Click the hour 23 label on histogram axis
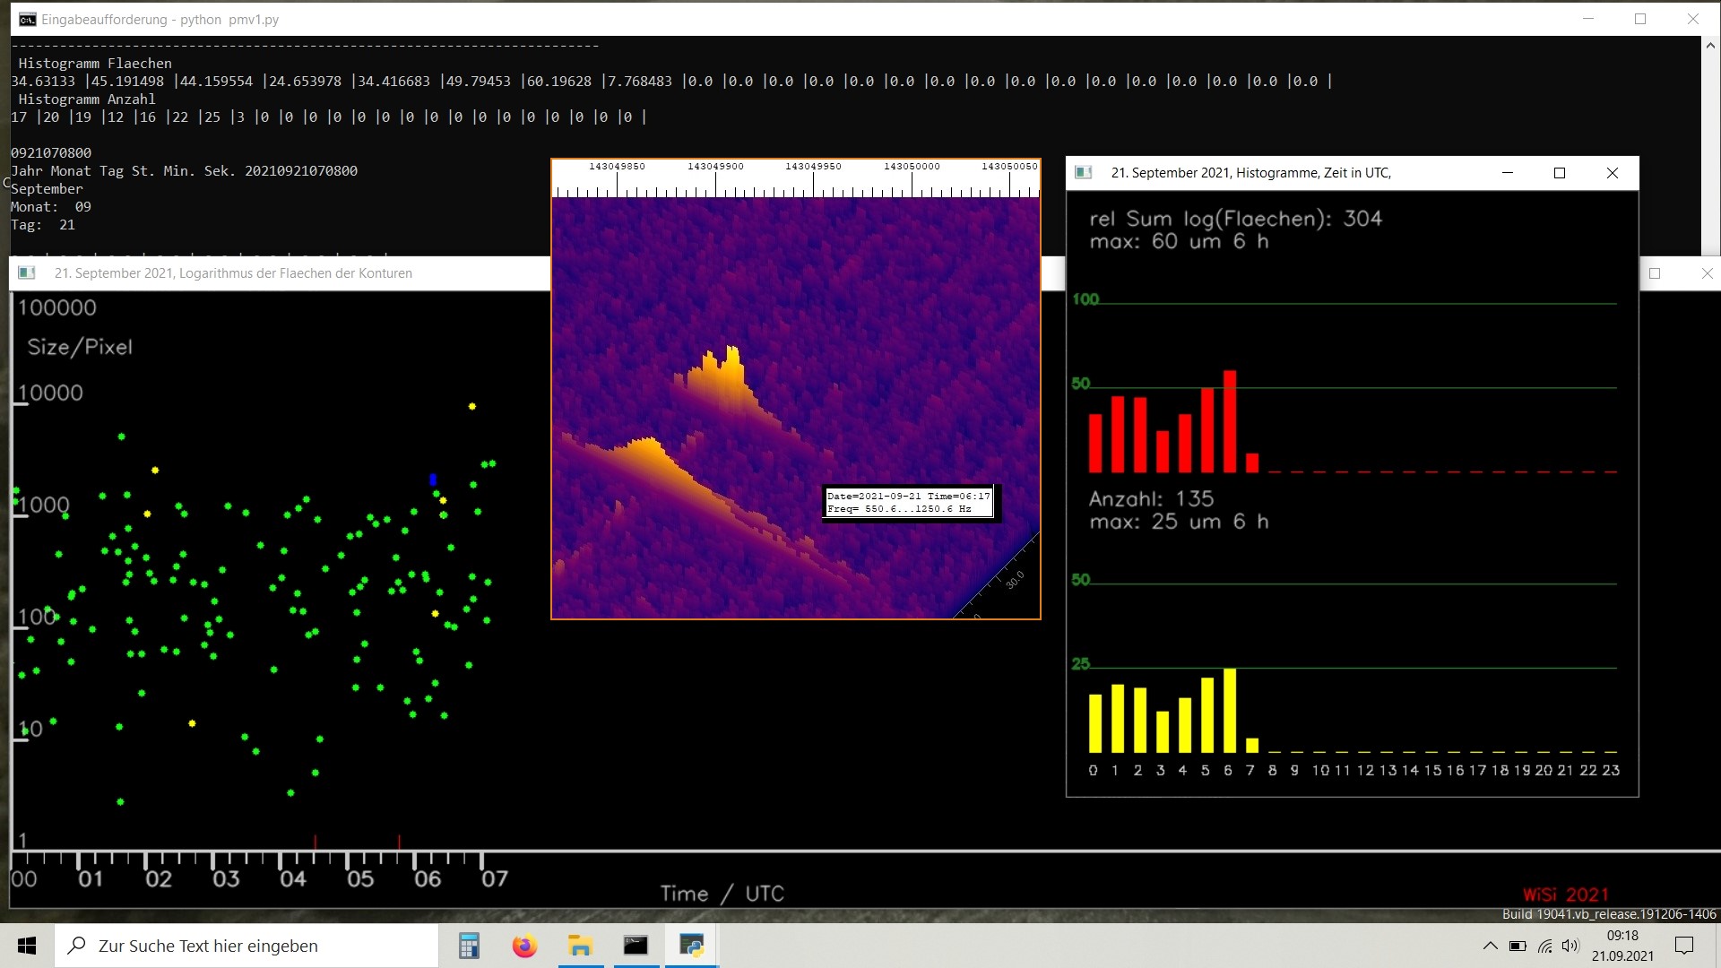 tap(1611, 770)
